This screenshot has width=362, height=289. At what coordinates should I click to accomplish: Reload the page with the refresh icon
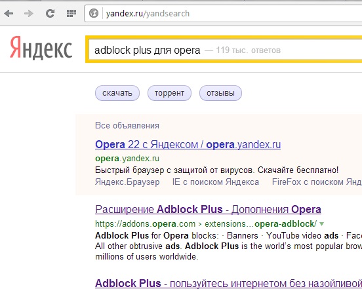pyautogui.click(x=50, y=13)
